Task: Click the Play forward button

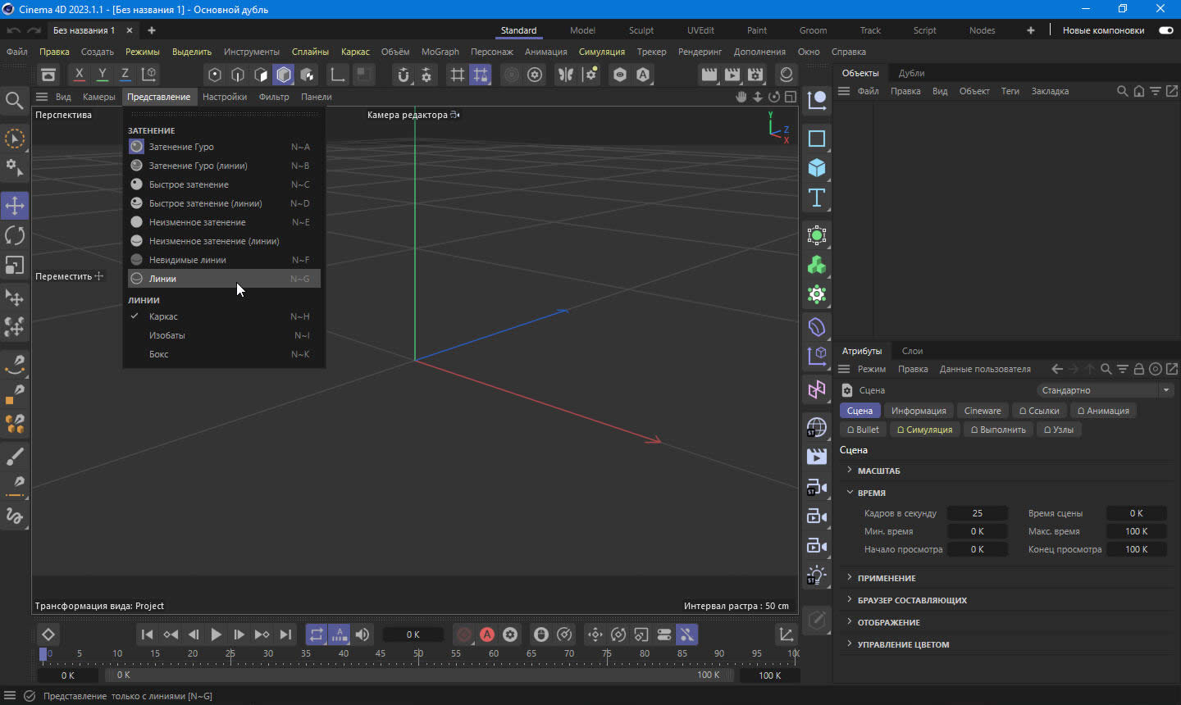Action: click(x=216, y=634)
